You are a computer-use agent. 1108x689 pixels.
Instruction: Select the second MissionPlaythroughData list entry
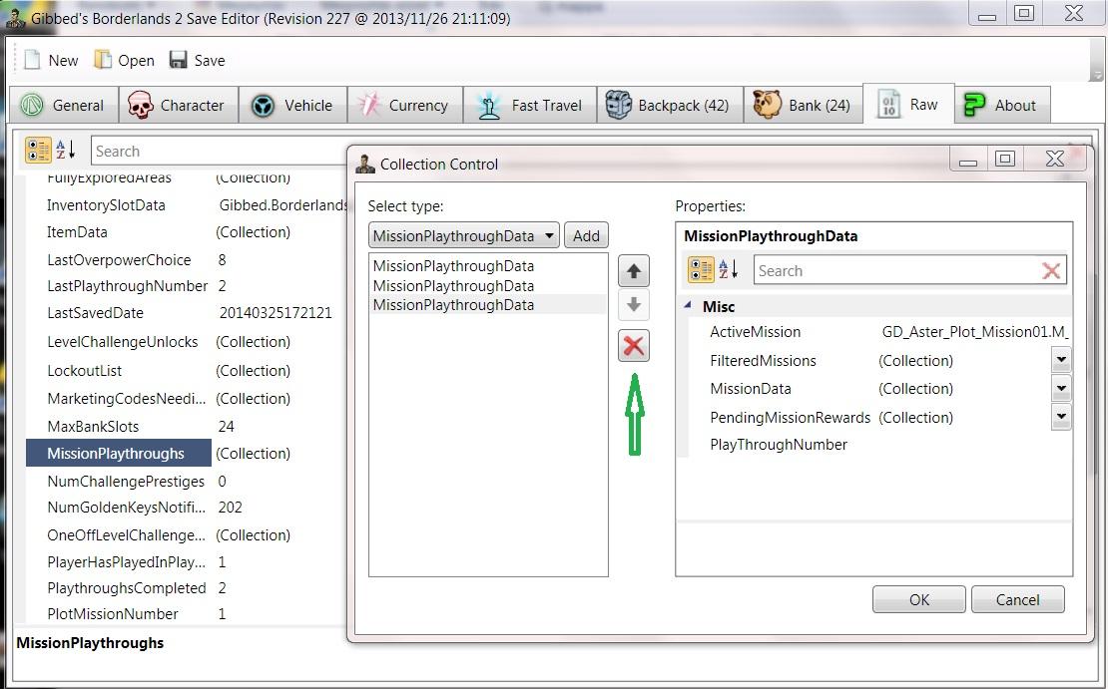click(487, 286)
